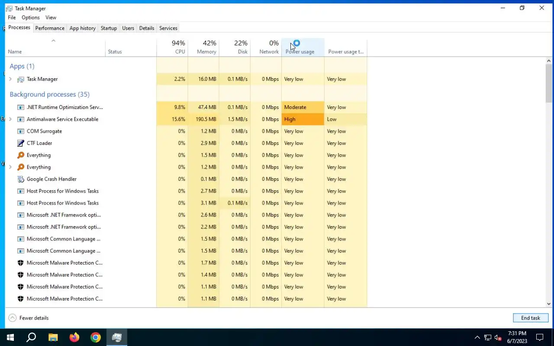Sort by the Disk column header
This screenshot has height=346, width=554.
(x=235, y=47)
